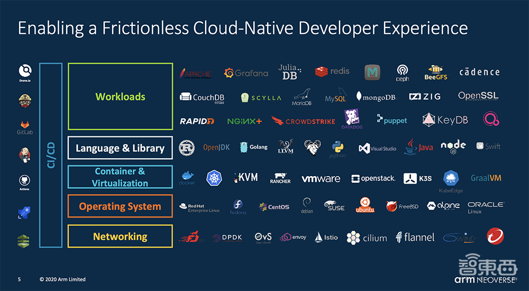This screenshot has height=291, width=529.
Task: Select the Redis logo
Action: coord(332,71)
